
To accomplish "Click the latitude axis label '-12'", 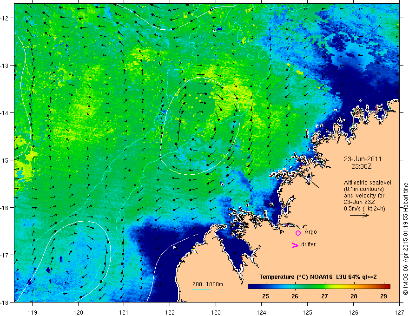I will click(x=5, y=18).
